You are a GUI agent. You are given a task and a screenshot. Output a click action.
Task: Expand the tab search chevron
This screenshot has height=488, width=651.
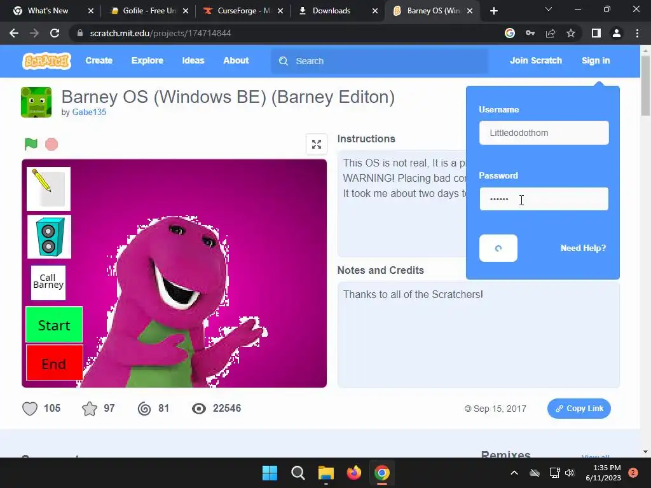pyautogui.click(x=549, y=9)
